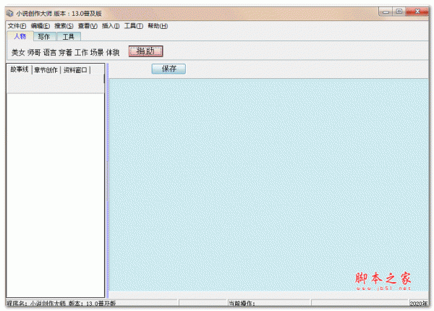Screen dimensions: 434x311
Task: Open the 查看(V) menu
Action: (x=88, y=26)
